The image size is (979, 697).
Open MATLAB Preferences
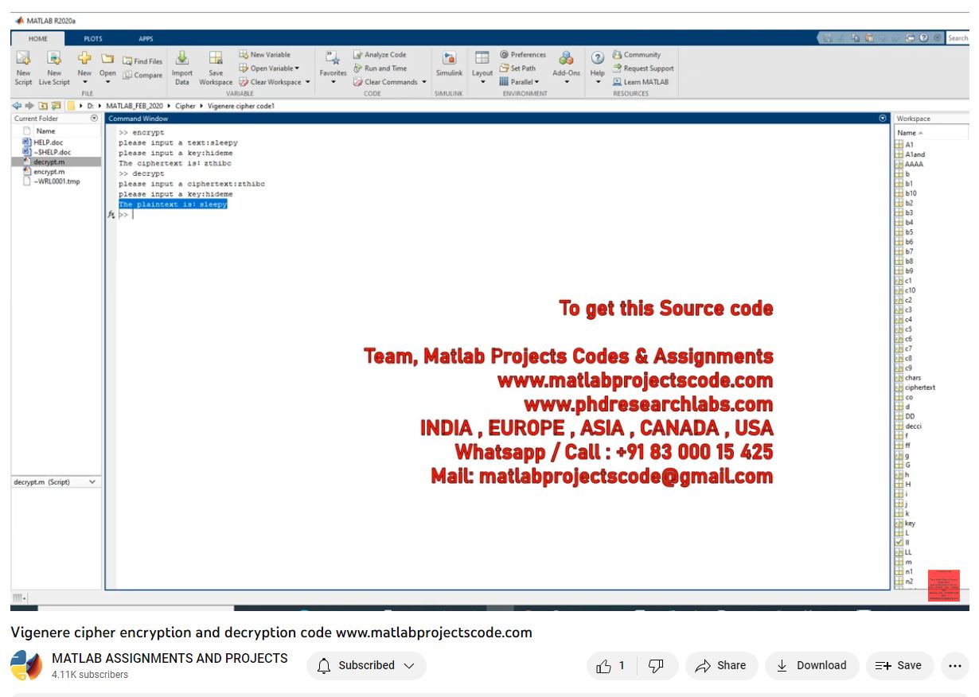pos(523,55)
